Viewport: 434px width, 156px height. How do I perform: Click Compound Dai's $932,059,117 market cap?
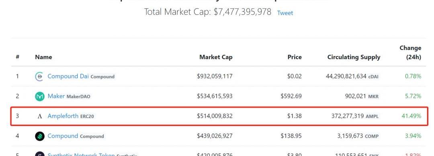215,76
